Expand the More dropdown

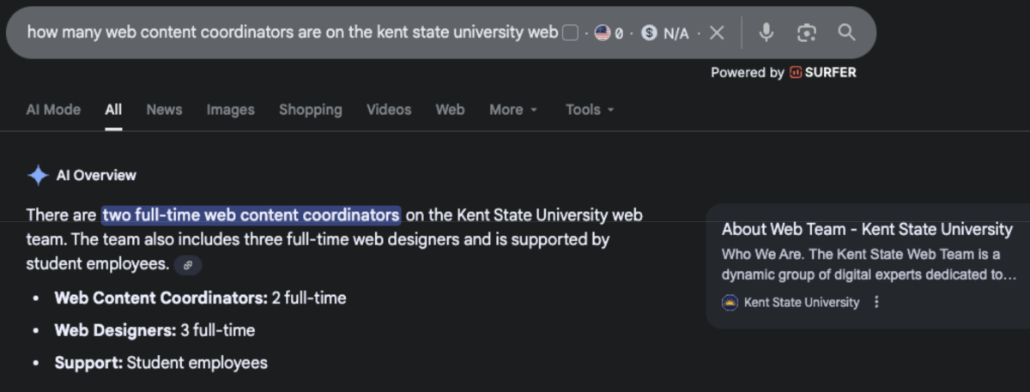pos(513,110)
